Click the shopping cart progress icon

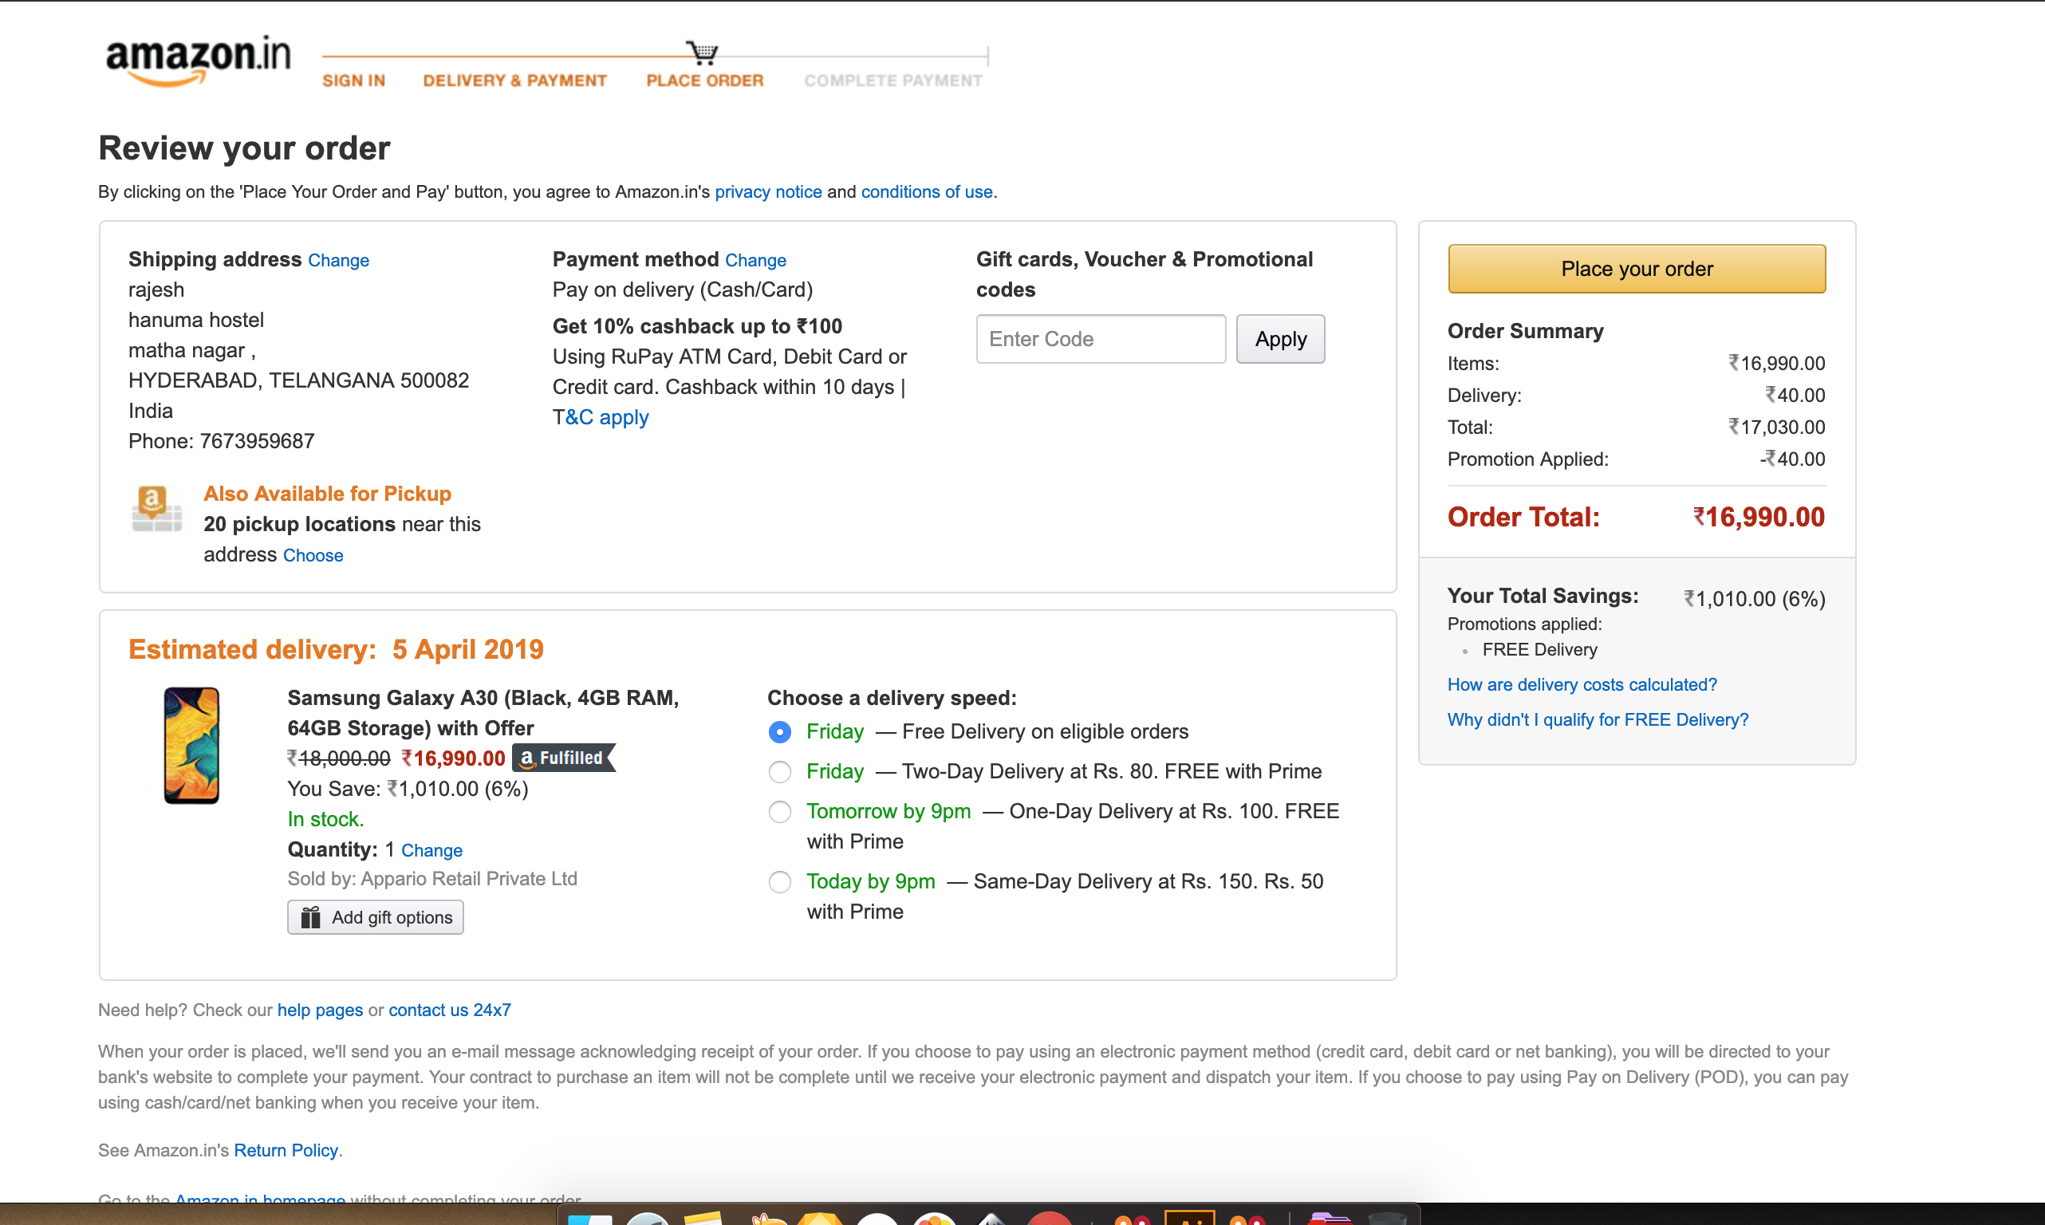tap(703, 53)
